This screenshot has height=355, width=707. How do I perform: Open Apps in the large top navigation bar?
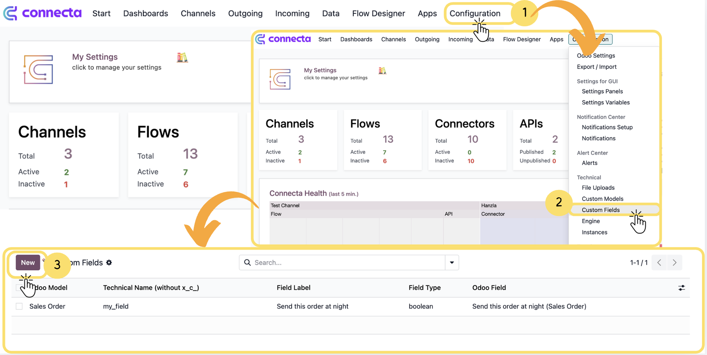click(427, 13)
